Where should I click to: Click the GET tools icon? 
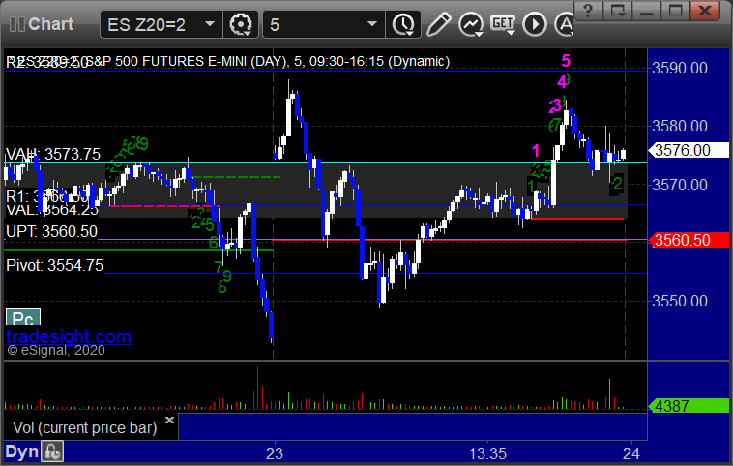[x=503, y=24]
